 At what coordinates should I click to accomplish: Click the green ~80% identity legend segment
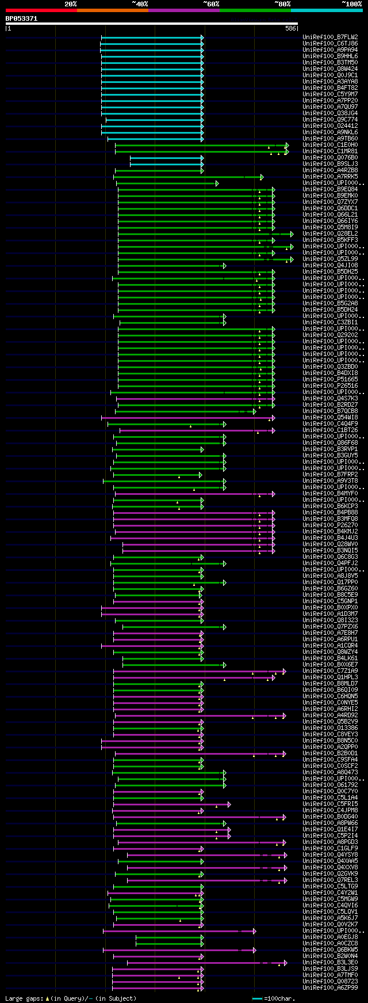[255, 10]
